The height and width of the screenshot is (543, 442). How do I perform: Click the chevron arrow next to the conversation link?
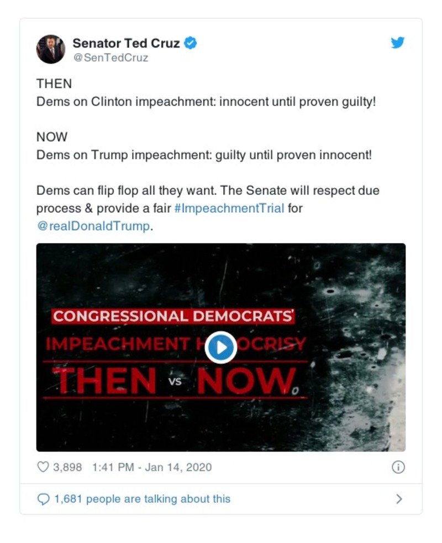pyautogui.click(x=399, y=498)
